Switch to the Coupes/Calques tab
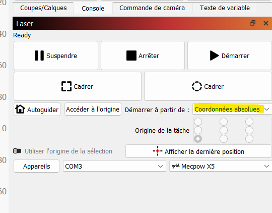Screen dimensions: 272x213 [x=43, y=8]
